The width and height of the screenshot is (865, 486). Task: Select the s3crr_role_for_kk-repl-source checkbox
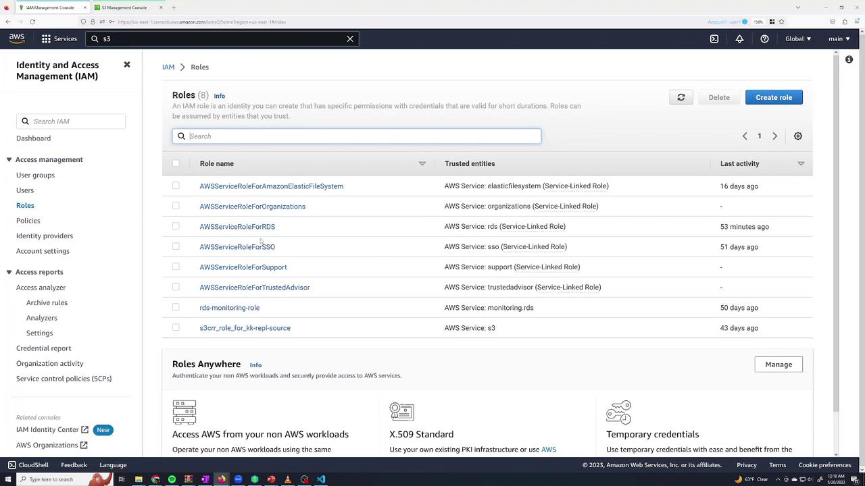point(176,327)
